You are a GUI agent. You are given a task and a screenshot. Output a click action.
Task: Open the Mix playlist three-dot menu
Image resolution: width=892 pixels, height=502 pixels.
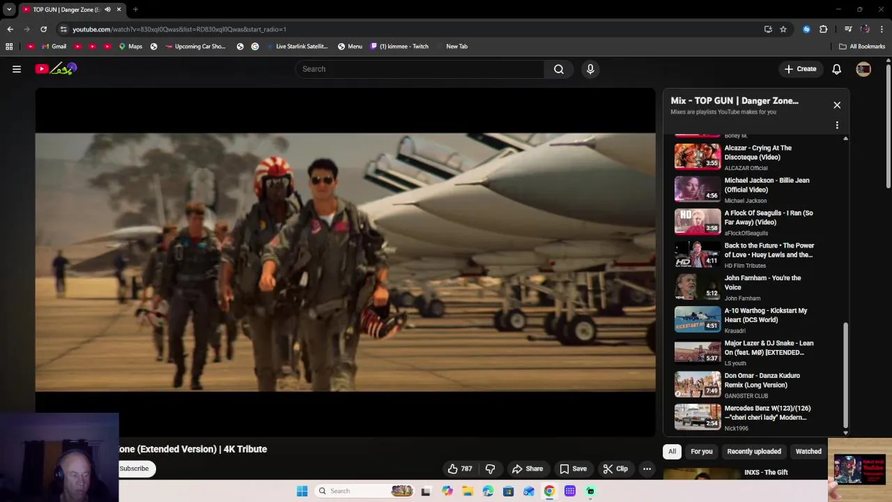tap(837, 125)
